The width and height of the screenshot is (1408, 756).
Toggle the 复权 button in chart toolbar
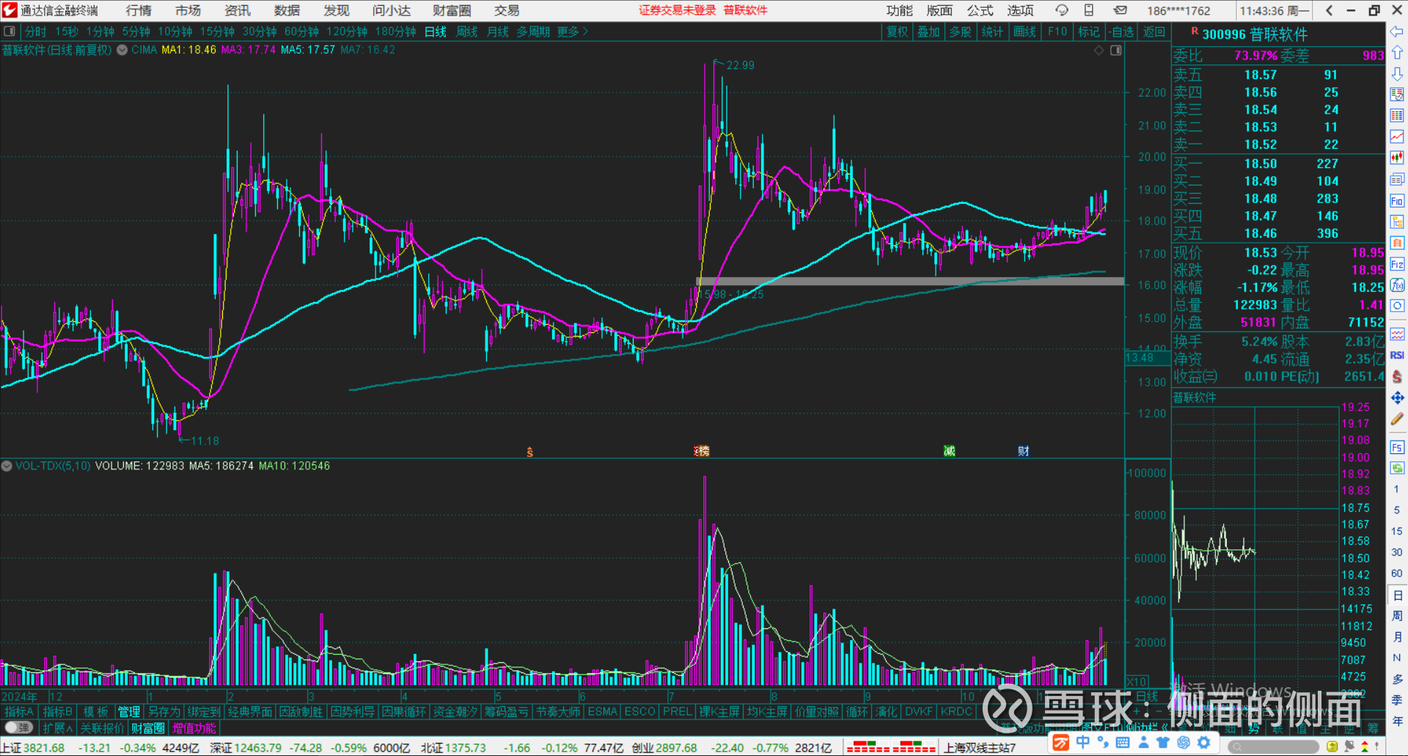point(897,32)
